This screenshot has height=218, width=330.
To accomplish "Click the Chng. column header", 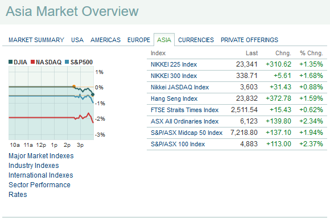I will (x=283, y=53).
